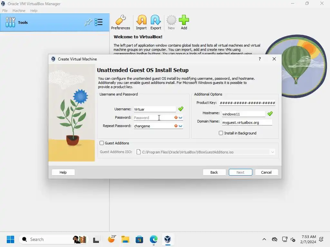Open the Windows Start menu
Screen dimensions: 330x247
(x=10, y=239)
